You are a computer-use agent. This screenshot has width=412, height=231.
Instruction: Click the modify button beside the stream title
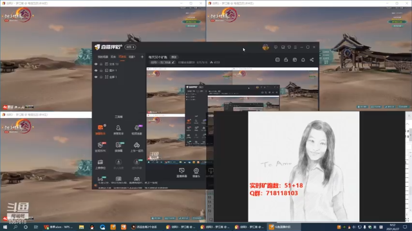click(x=174, y=57)
